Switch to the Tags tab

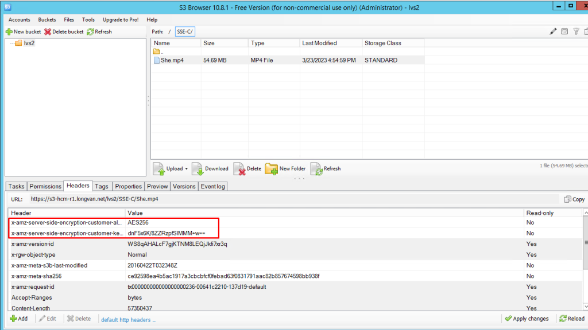coord(102,186)
